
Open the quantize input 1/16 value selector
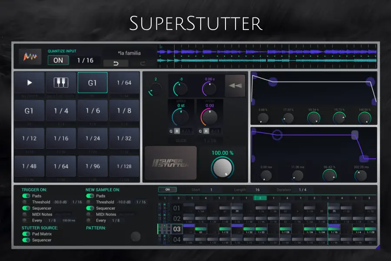[x=85, y=60]
